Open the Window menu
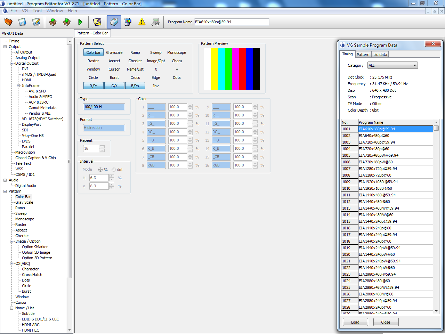This screenshot has height=334, width=445. point(55,11)
